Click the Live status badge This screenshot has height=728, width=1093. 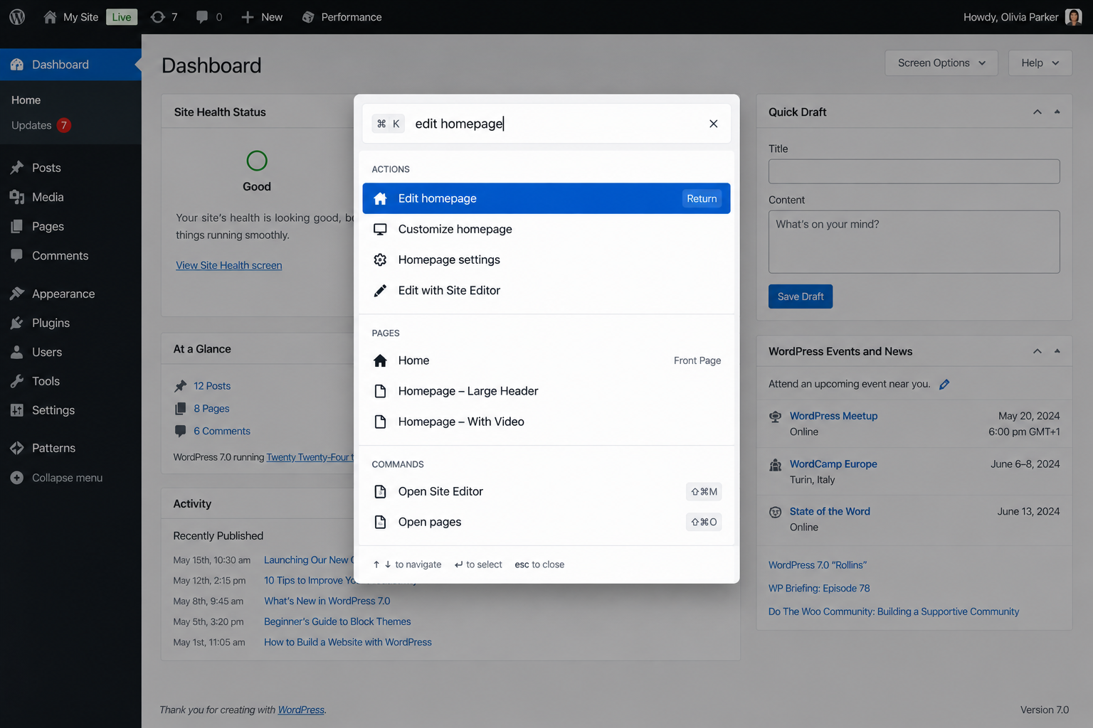[122, 17]
